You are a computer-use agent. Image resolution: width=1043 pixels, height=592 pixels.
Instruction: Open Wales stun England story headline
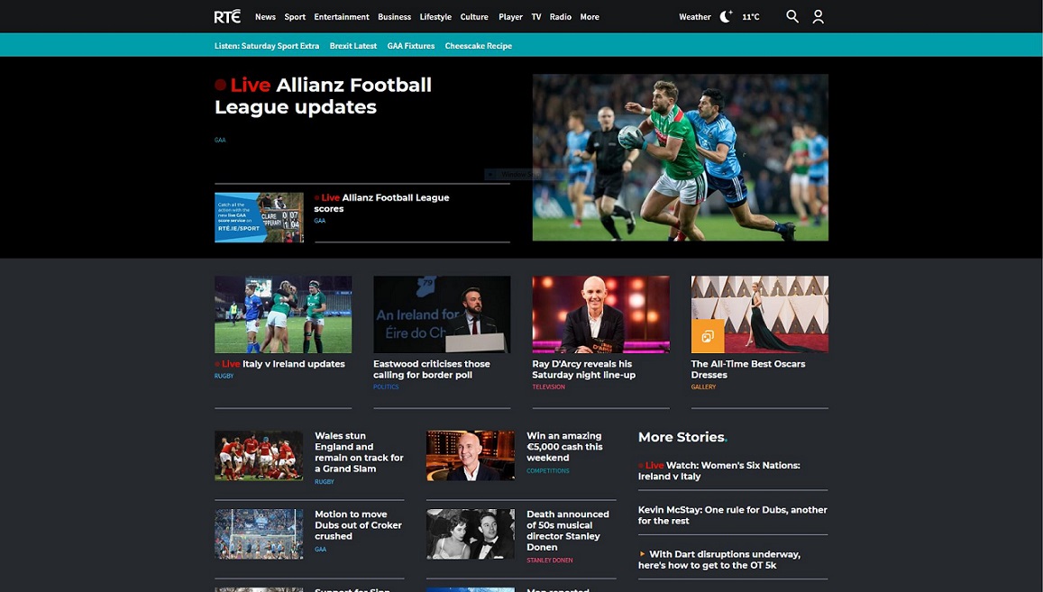(359, 452)
